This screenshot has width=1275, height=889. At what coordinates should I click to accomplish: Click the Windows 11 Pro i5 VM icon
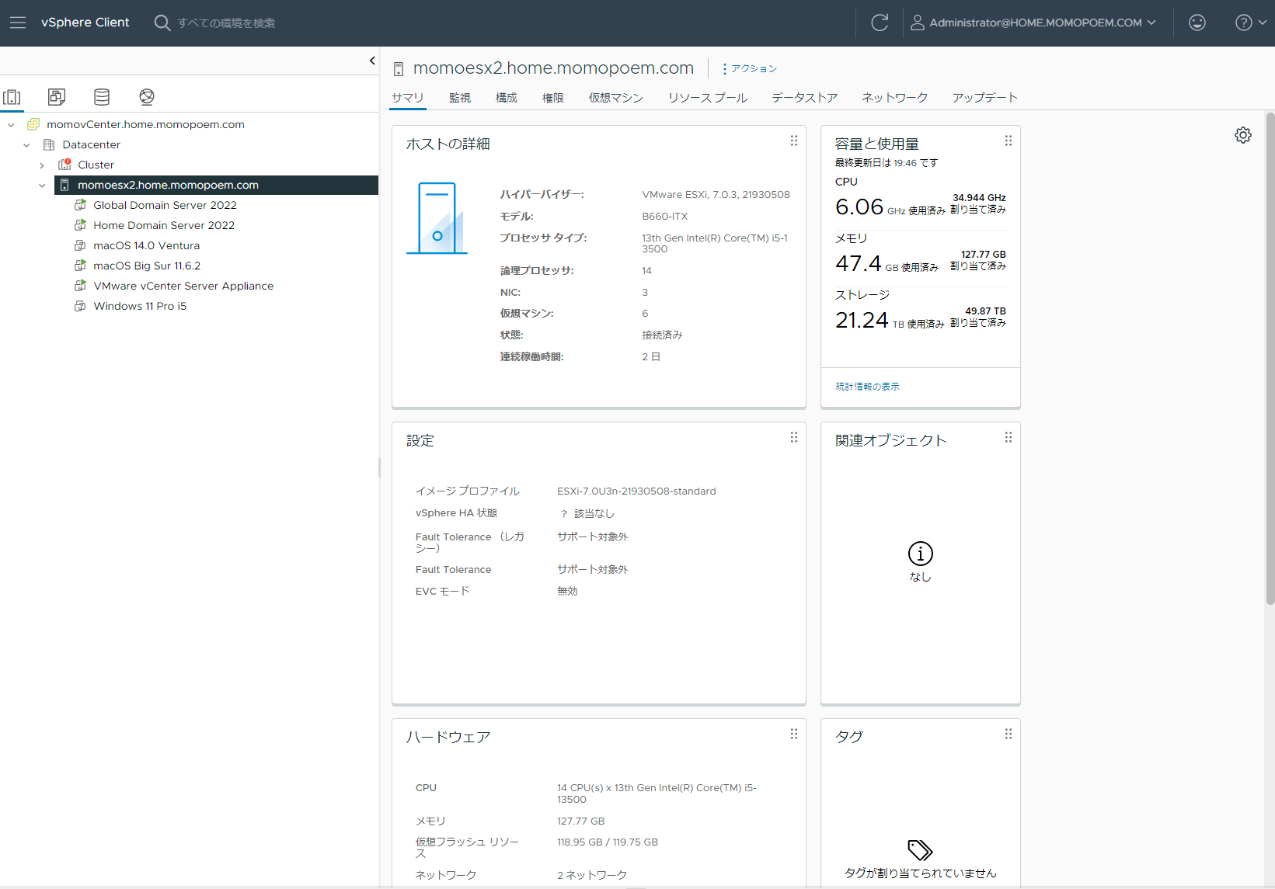[80, 306]
